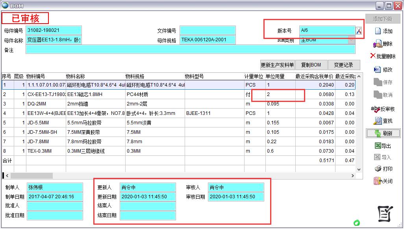This screenshot has width=404, height=229.
Task: Click the horizontal scrollbar right arrow
Action: click(x=352, y=175)
